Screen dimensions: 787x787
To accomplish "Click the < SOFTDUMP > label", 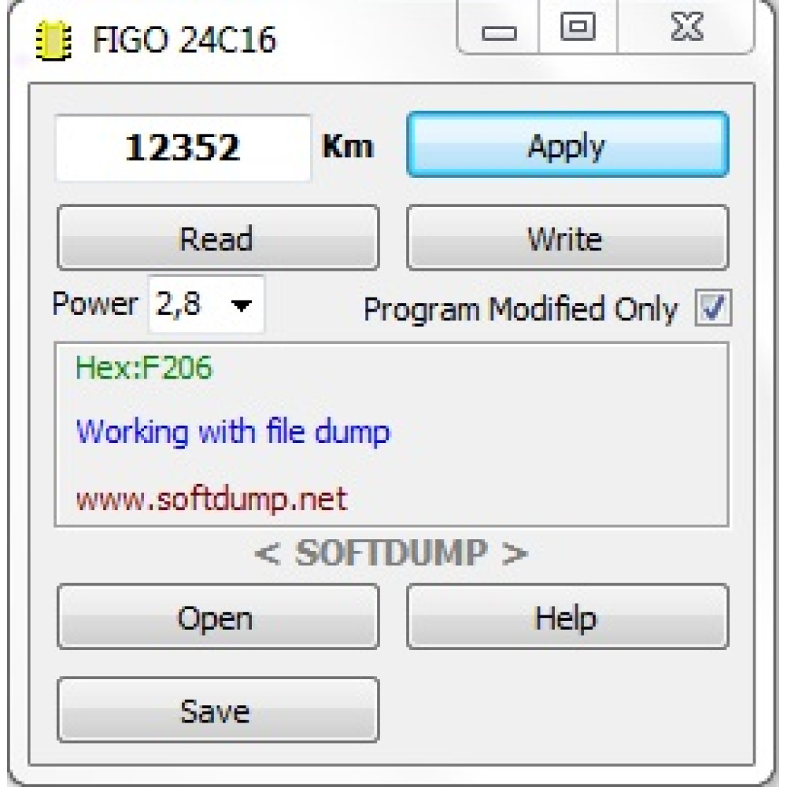I will click(391, 553).
